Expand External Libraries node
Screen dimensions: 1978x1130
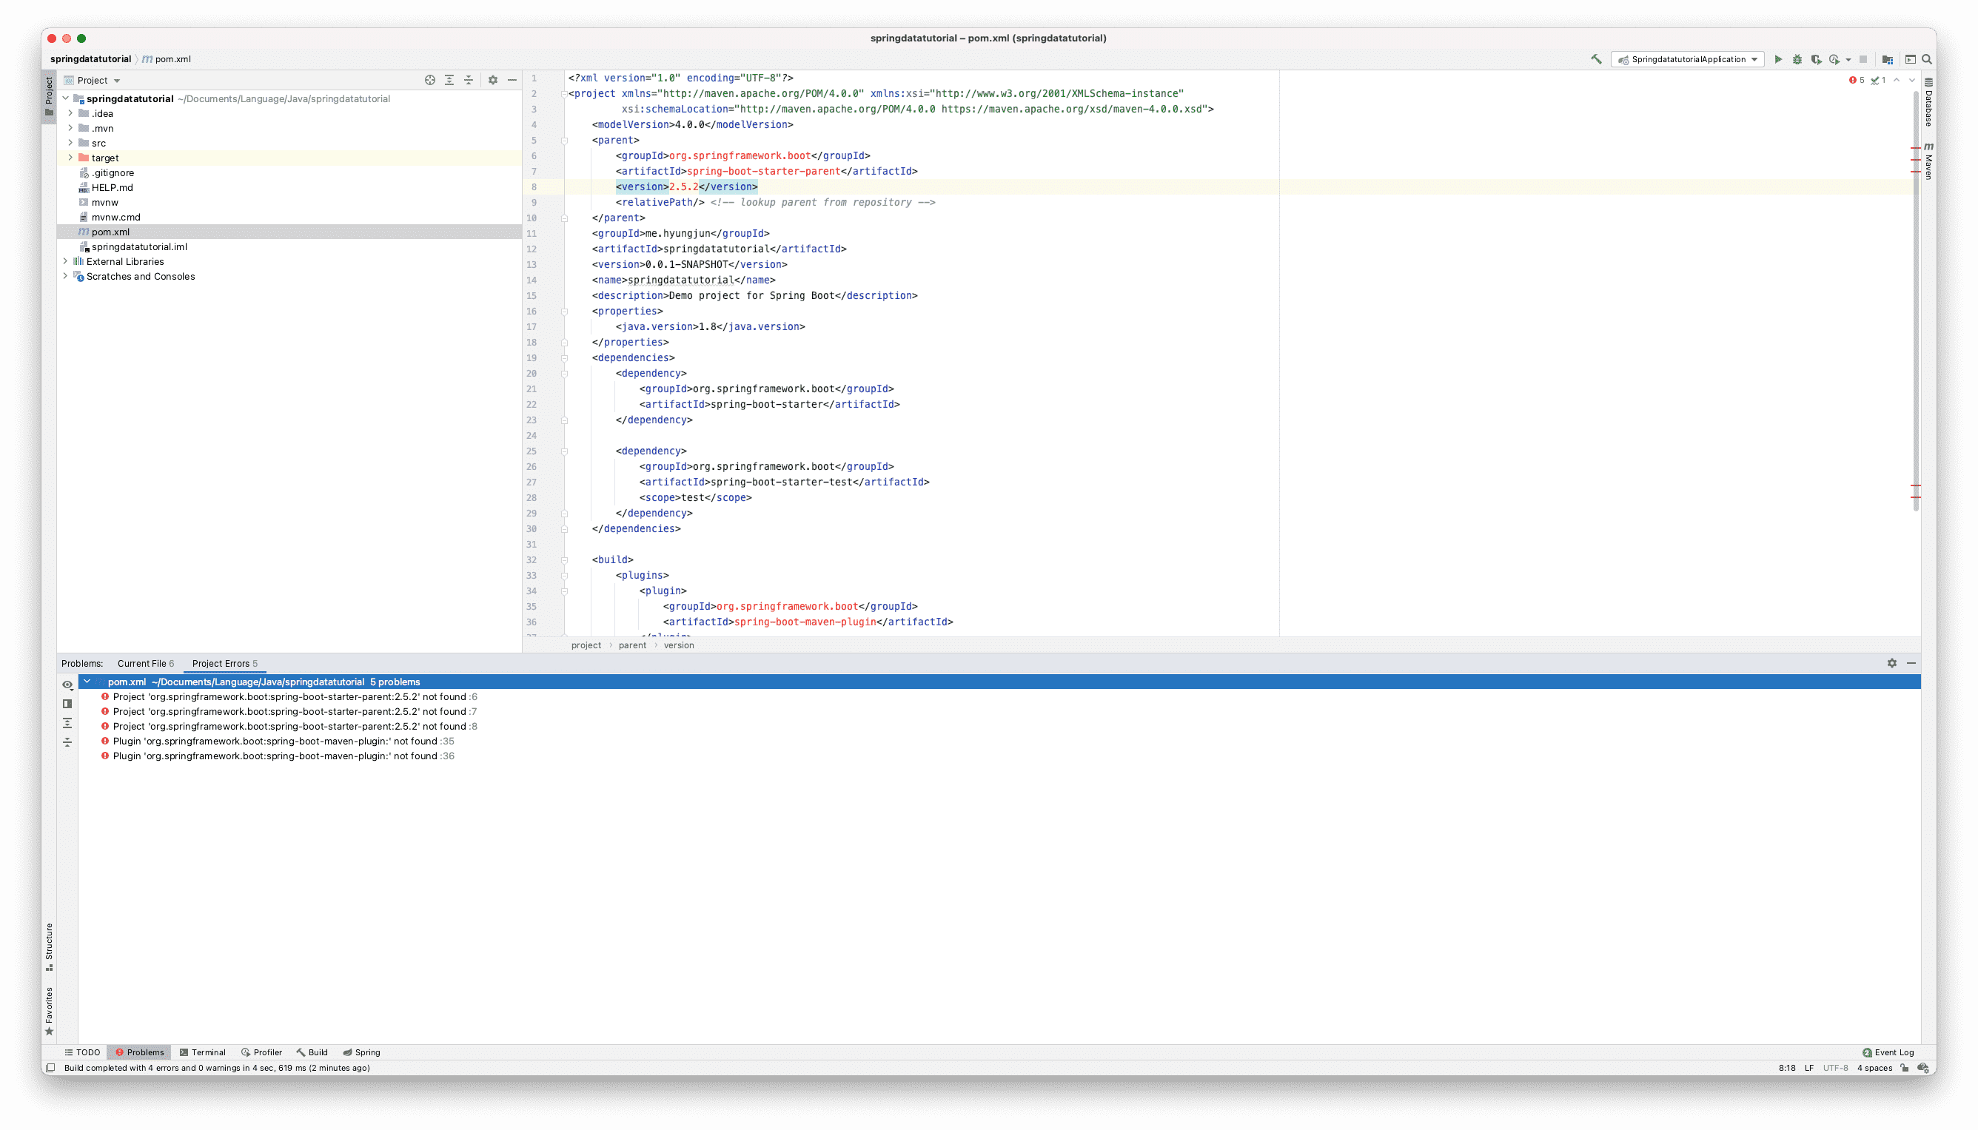click(x=65, y=261)
